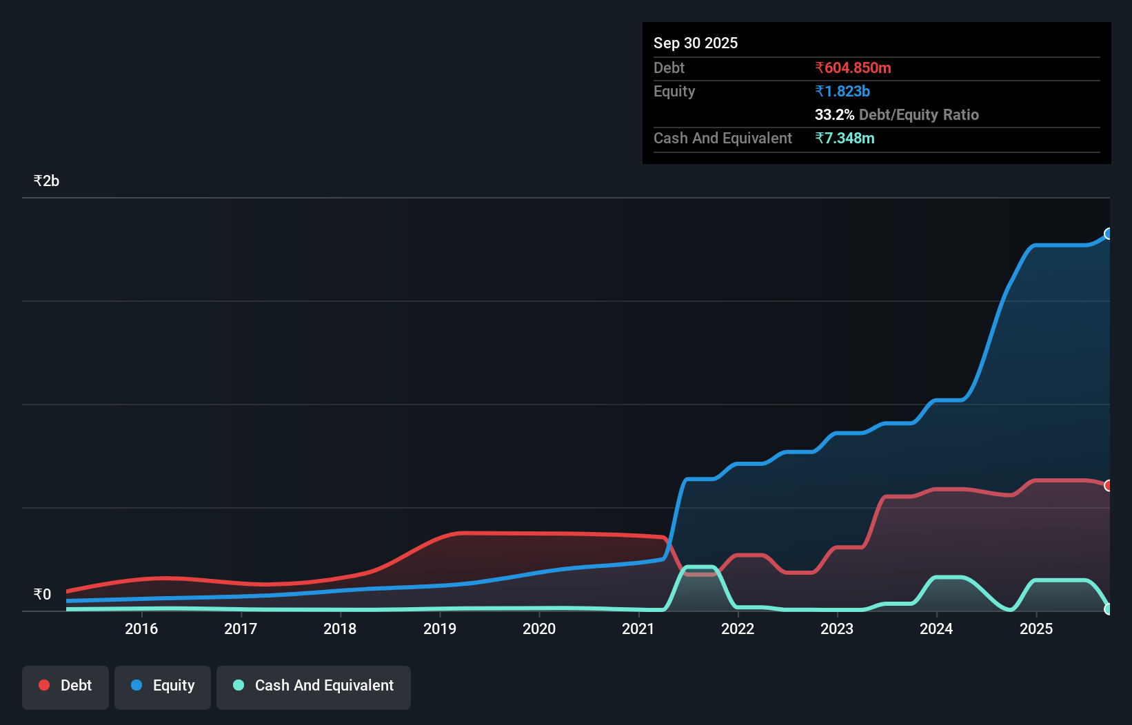Select the Debt endpoint marker at chart right
Screen dimensions: 1132x725
tap(1109, 487)
